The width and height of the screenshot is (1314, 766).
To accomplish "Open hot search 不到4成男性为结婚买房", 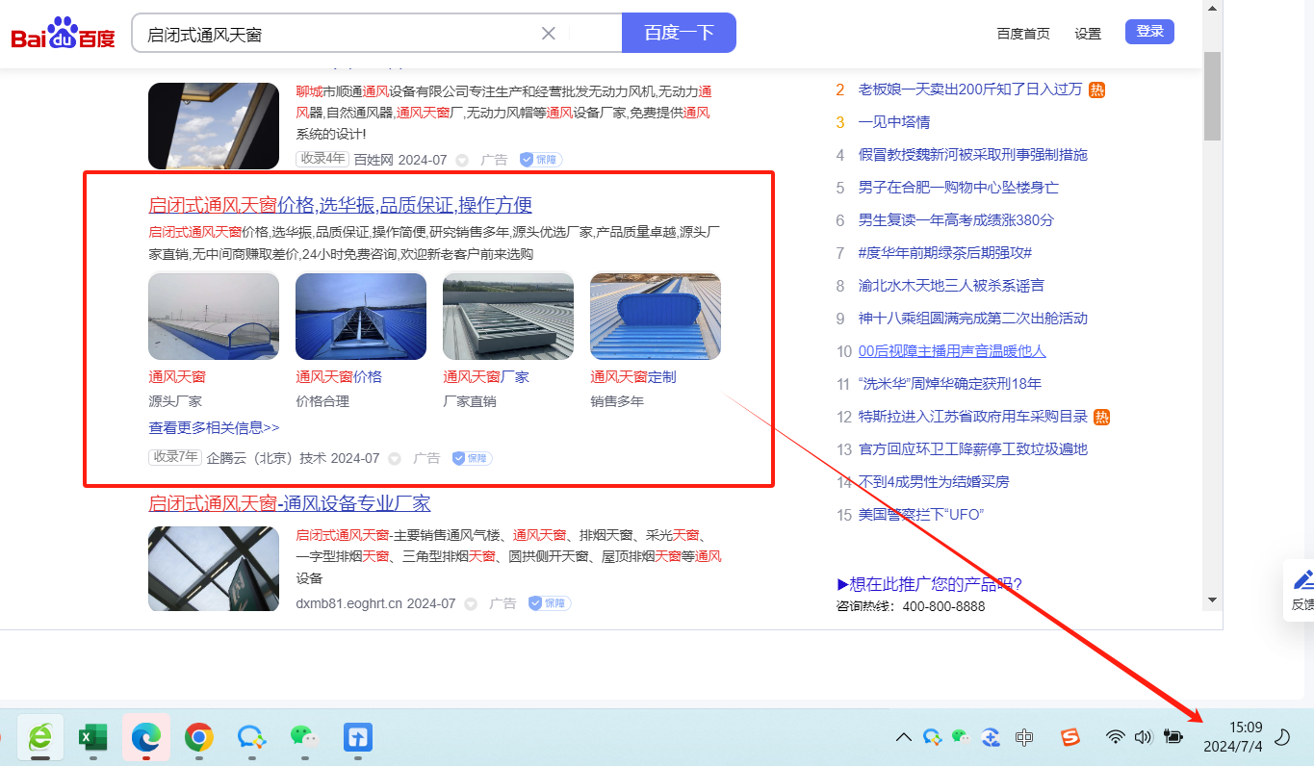I will point(934,482).
